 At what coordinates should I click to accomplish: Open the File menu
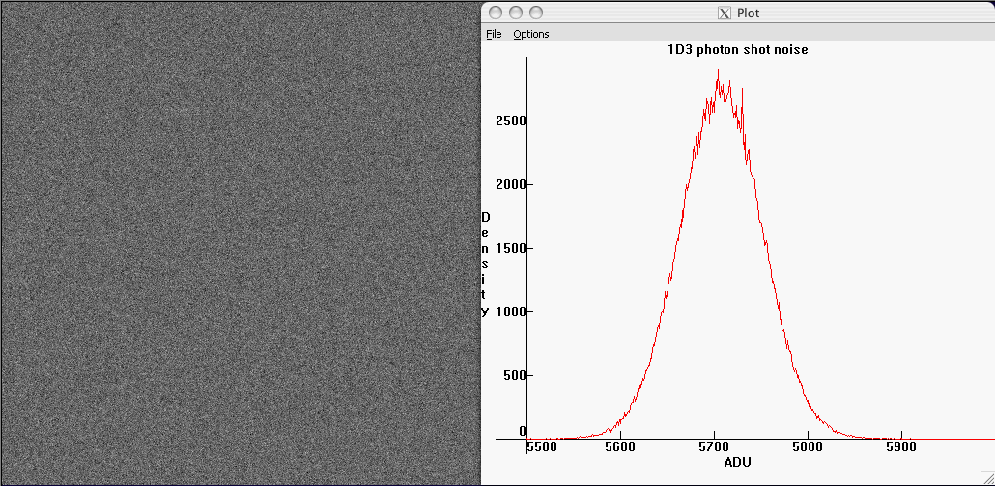(494, 34)
